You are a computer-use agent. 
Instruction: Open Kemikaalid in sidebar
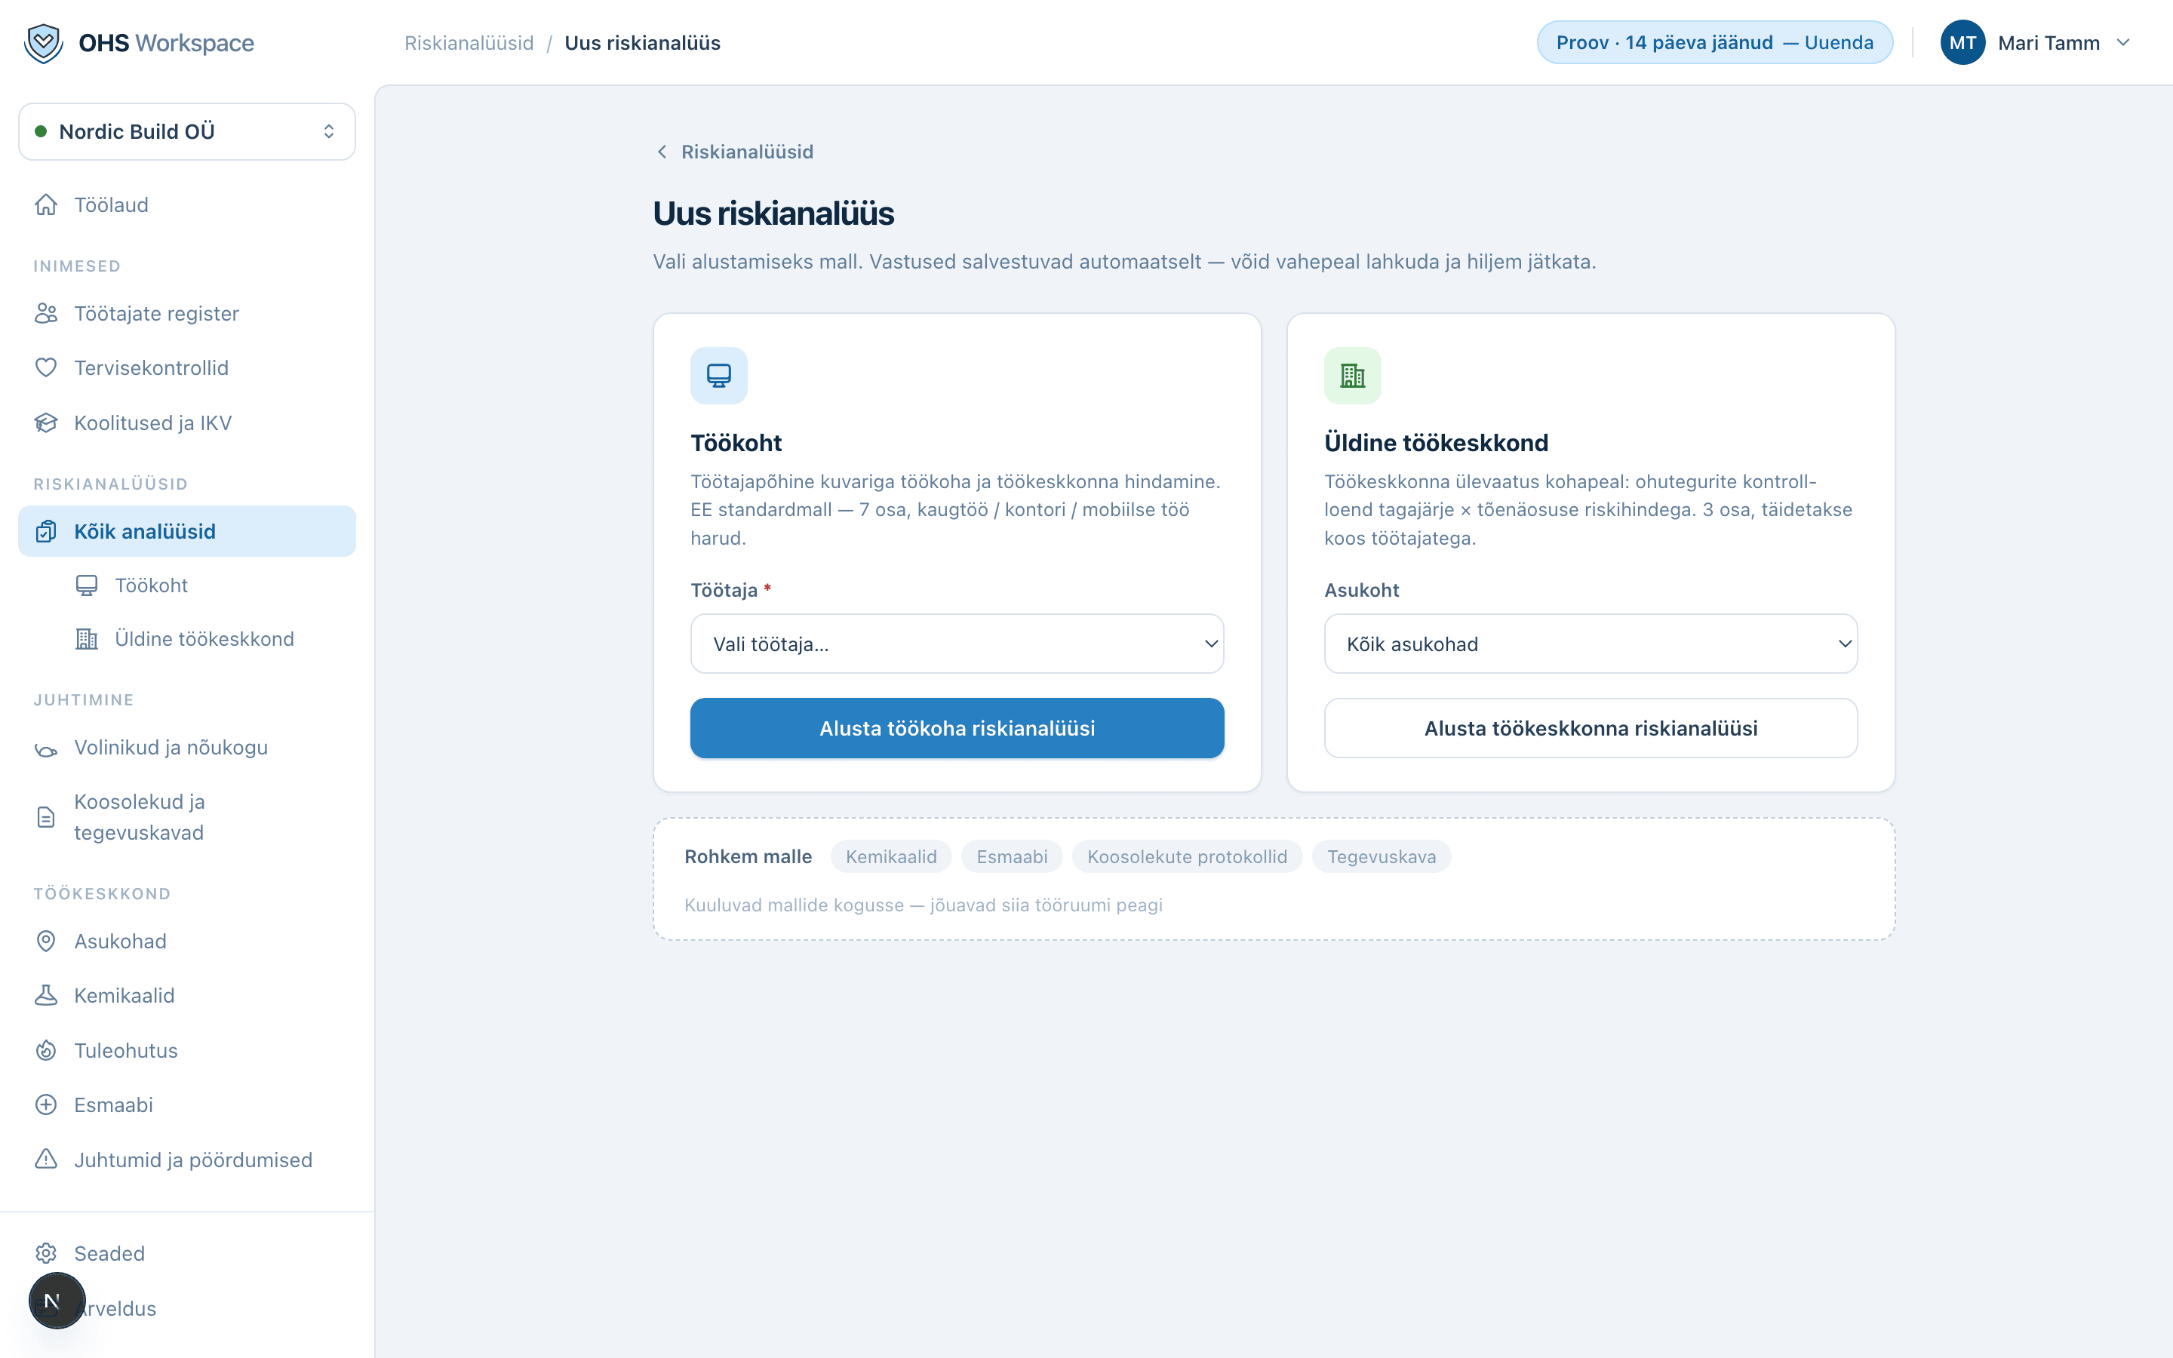click(187, 995)
